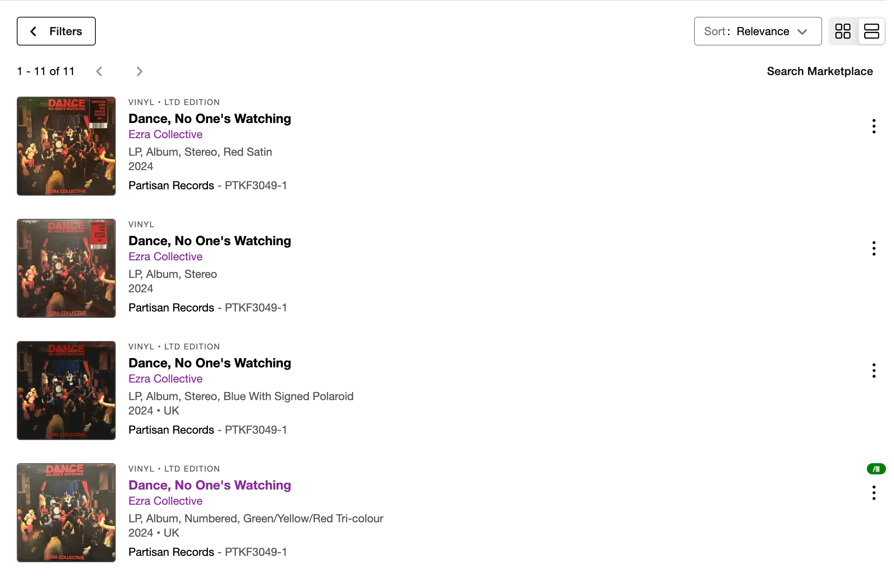Open plain LP Album Stereo cover thumbnail
The height and width of the screenshot is (579, 894).
click(66, 268)
